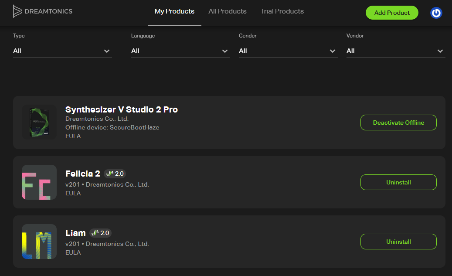Screen dimensions: 452x276
Task: Uninstall the Liam voice
Action: (398, 242)
